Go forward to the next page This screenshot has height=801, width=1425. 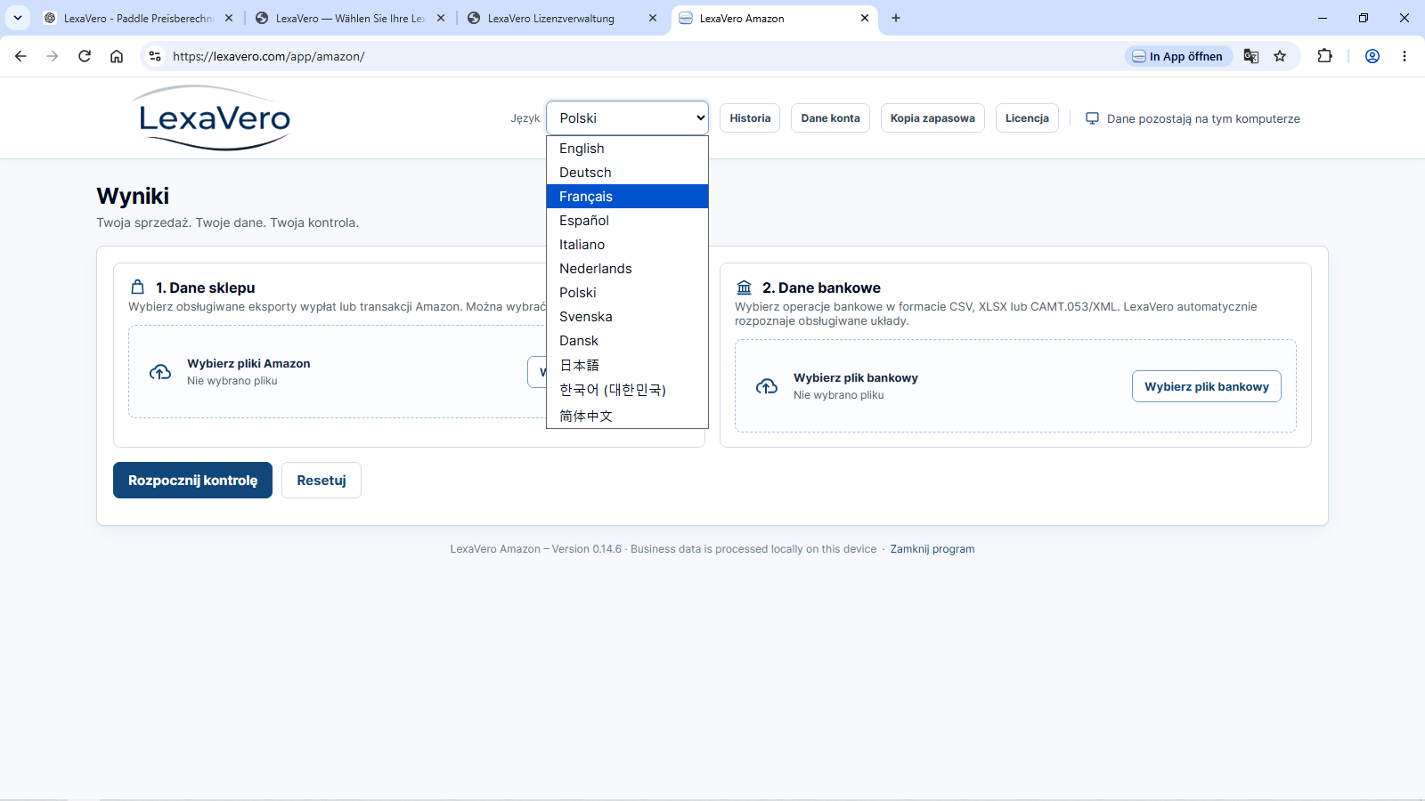pyautogui.click(x=53, y=56)
